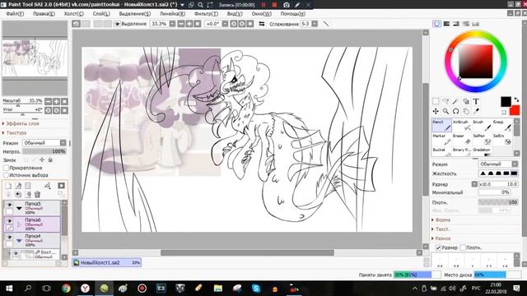
Task: Open the brush size multiplier dropdown
Action: (474, 184)
